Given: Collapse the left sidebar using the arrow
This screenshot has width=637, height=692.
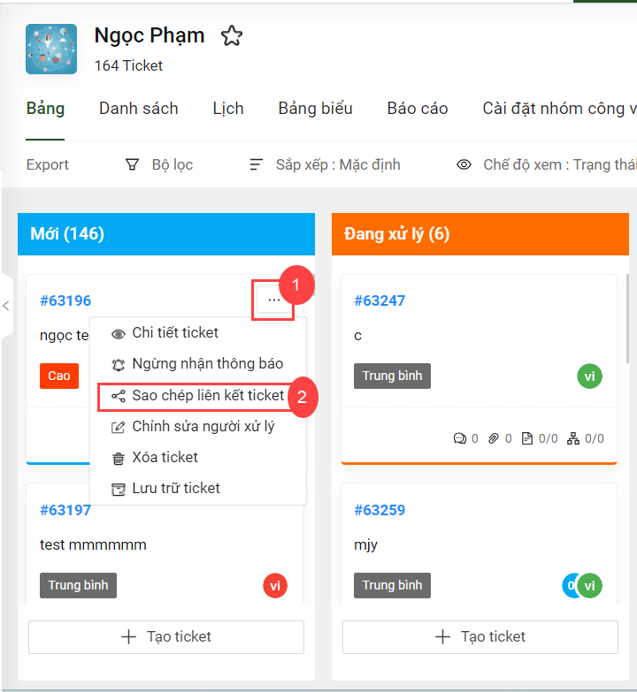Looking at the screenshot, I should click(5, 306).
